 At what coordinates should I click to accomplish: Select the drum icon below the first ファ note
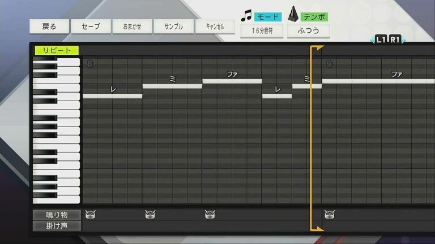pos(210,214)
